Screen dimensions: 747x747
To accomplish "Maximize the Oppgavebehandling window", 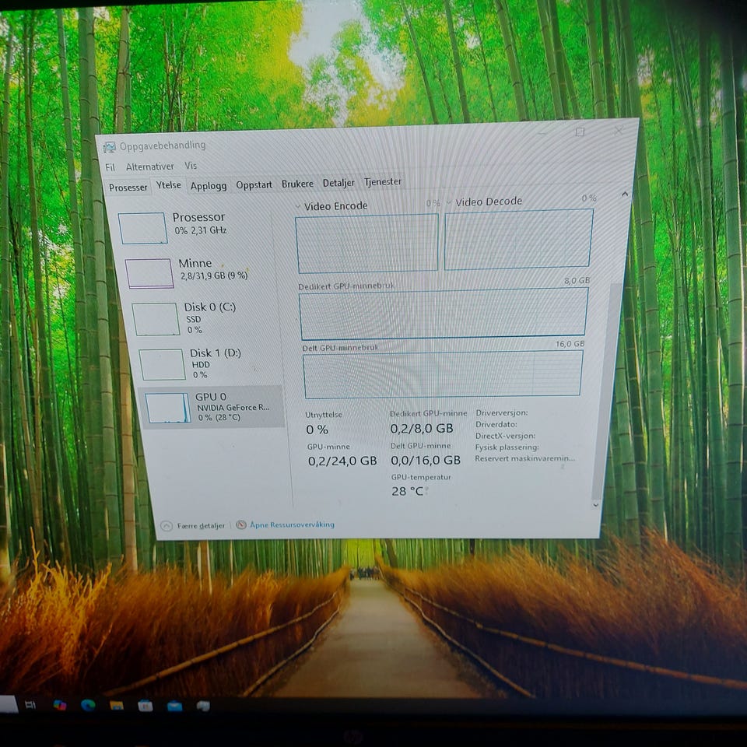I will coord(580,132).
